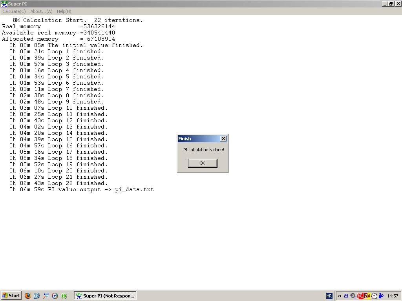The height and width of the screenshot is (301, 402).
Task: Click the 'Loop 2 finished.' line
Action: pyautogui.click(x=57, y=58)
